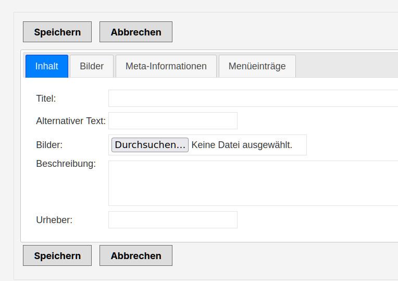The image size is (398, 281).
Task: Click the "Keine Datei ausgewählt." text
Action: [x=242, y=145]
